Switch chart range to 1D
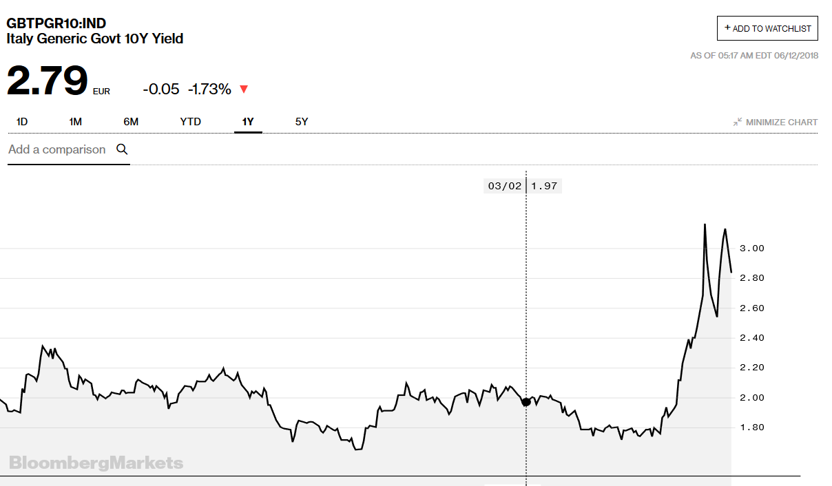832x486 pixels. point(22,122)
